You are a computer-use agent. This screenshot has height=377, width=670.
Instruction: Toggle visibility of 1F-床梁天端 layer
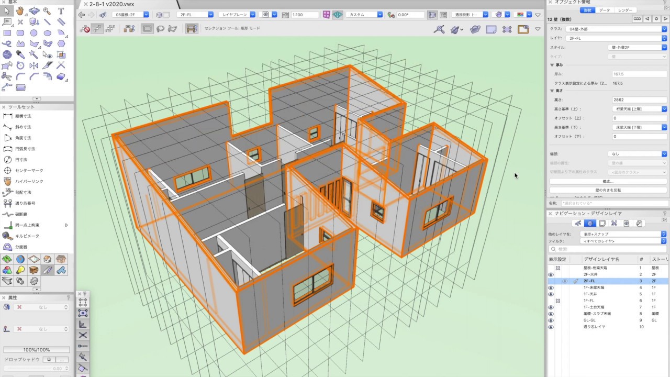click(x=551, y=287)
